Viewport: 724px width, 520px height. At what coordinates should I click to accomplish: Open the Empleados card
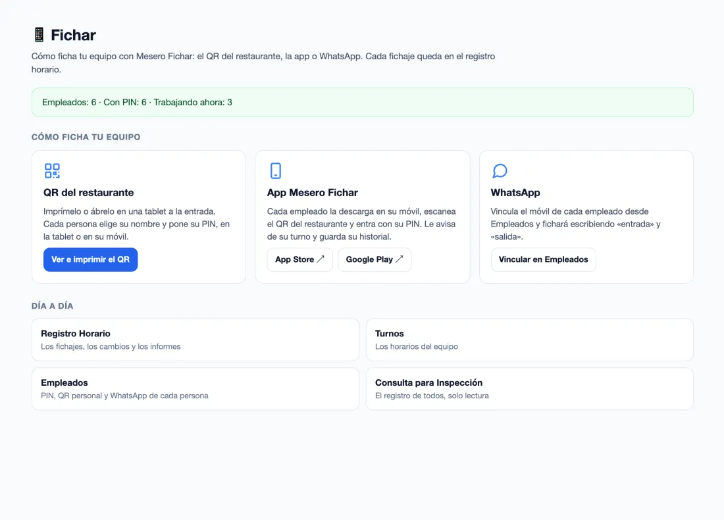coord(195,389)
